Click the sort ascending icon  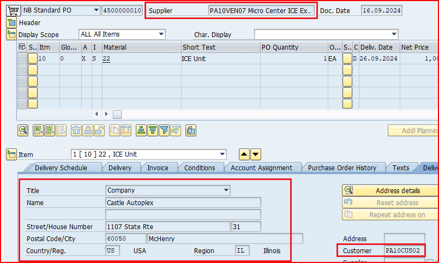coord(141,130)
